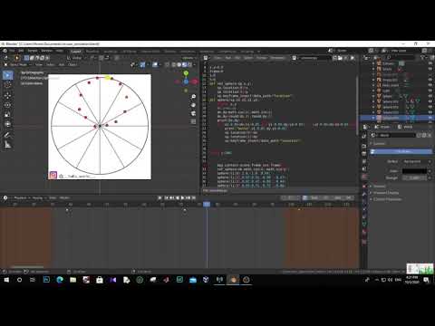This screenshot has width=435, height=326.
Task: Open a text file via the folder icon
Action: tap(340, 58)
